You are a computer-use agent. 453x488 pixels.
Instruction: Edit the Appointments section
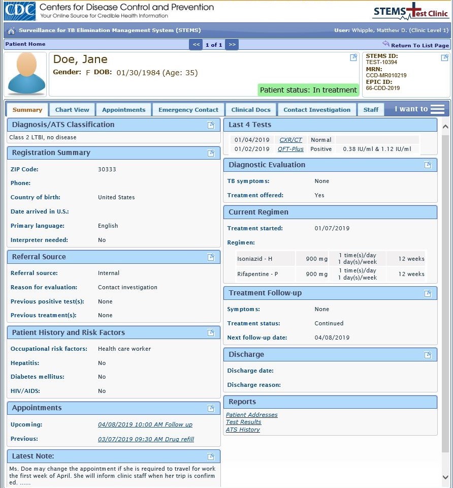click(x=211, y=408)
